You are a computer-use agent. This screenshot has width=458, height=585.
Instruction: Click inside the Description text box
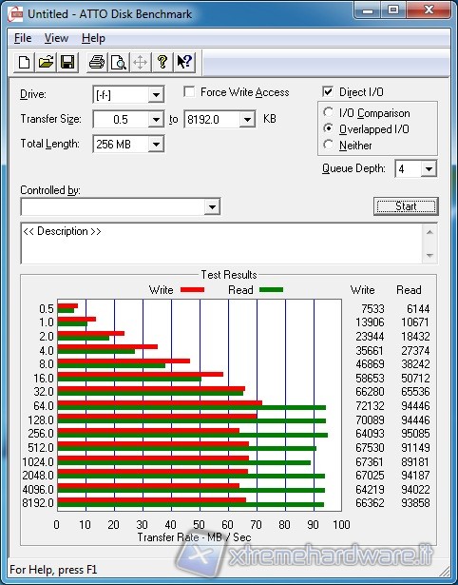pos(221,244)
